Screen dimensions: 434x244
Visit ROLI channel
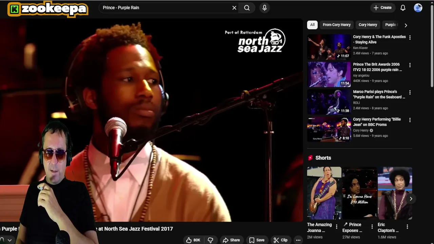(356, 103)
